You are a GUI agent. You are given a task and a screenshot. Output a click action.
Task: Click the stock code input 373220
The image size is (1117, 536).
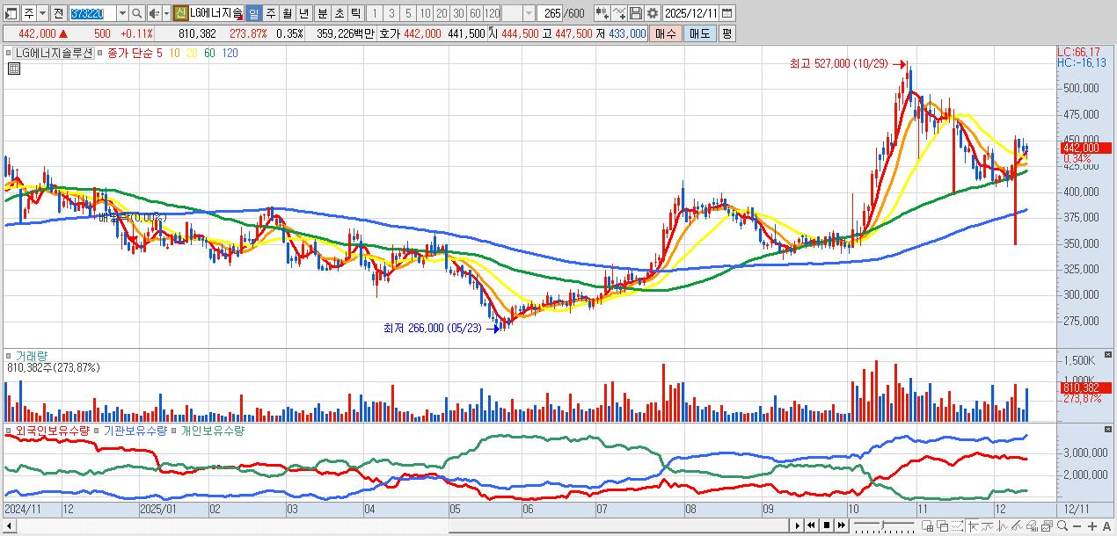91,14
